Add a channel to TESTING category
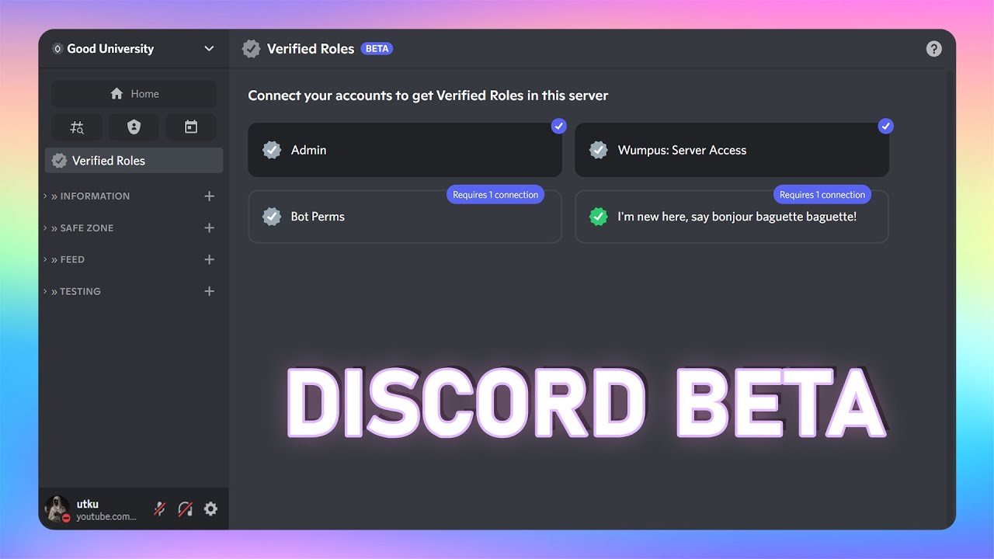 (209, 292)
